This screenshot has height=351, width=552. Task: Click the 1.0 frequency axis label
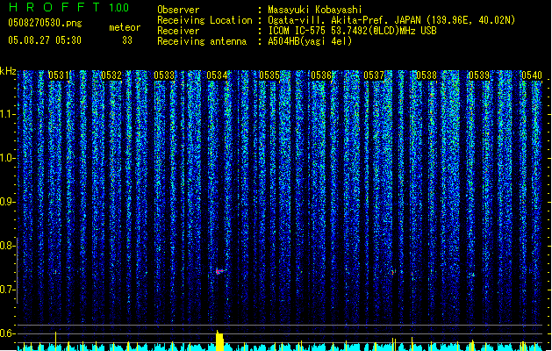(x=8, y=158)
